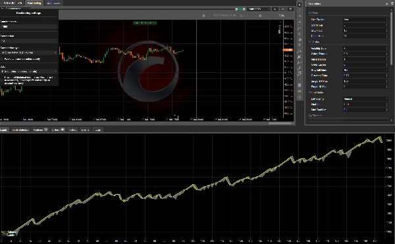395x244 pixels.
Task: Open the Manual dropdown in the third parameter group
Action: pos(365,99)
